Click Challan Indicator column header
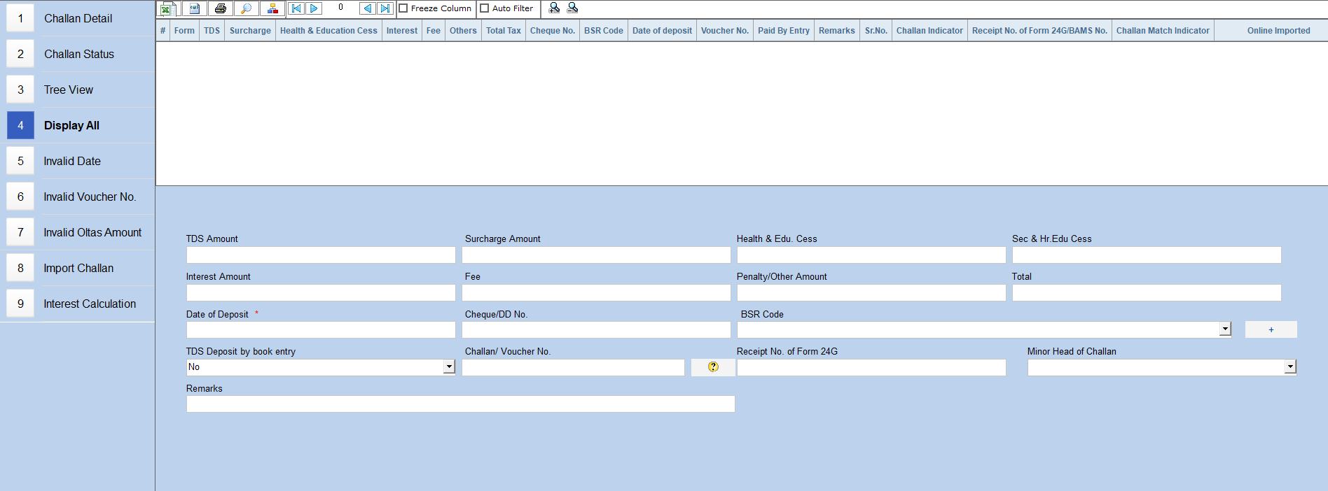Viewport: 1328px width, 491px height. (929, 31)
